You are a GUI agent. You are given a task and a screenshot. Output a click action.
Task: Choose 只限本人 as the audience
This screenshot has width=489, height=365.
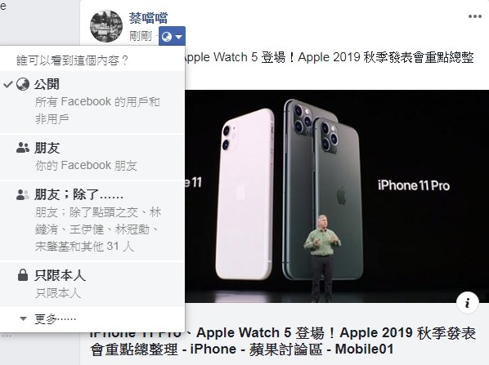[x=92, y=284]
